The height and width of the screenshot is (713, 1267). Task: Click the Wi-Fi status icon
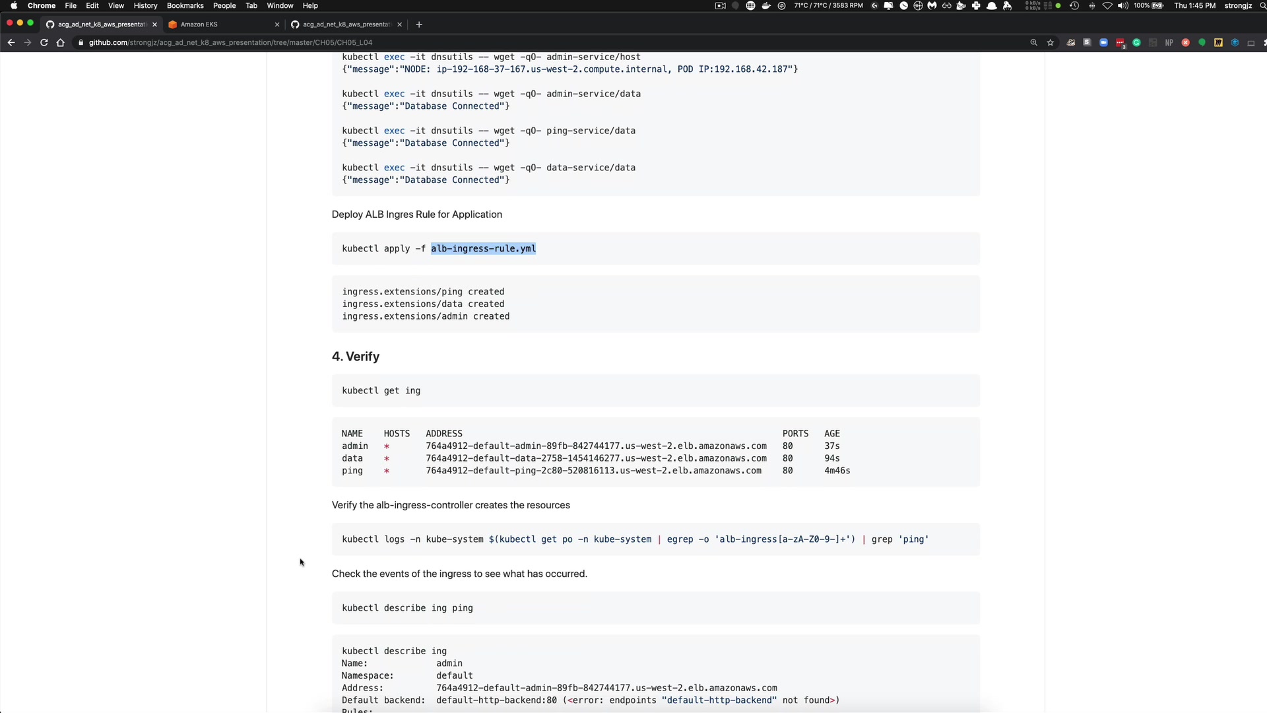tap(1107, 5)
